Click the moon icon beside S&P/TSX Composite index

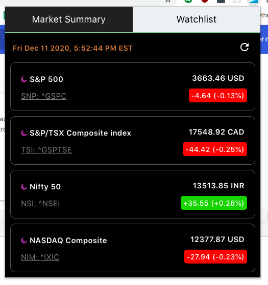pyautogui.click(x=24, y=133)
